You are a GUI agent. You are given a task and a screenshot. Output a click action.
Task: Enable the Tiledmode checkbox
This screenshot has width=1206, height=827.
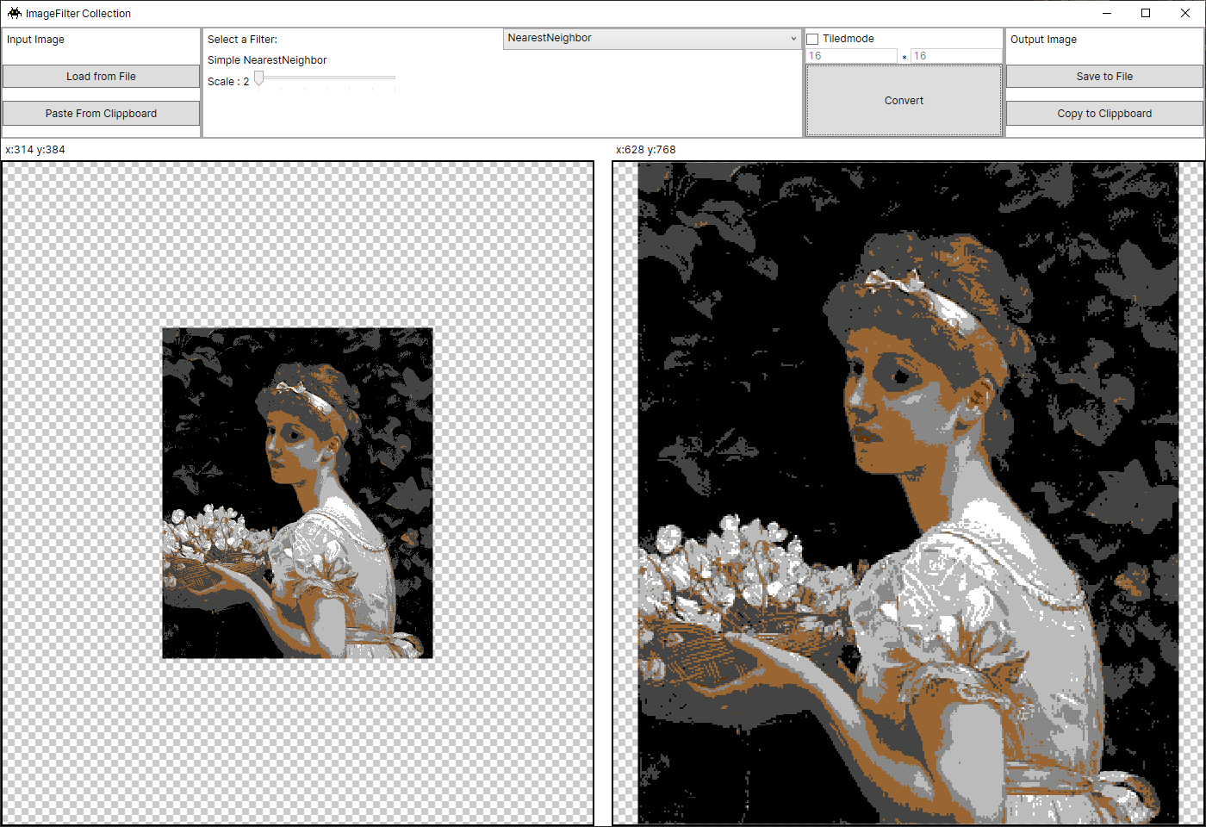pyautogui.click(x=812, y=38)
